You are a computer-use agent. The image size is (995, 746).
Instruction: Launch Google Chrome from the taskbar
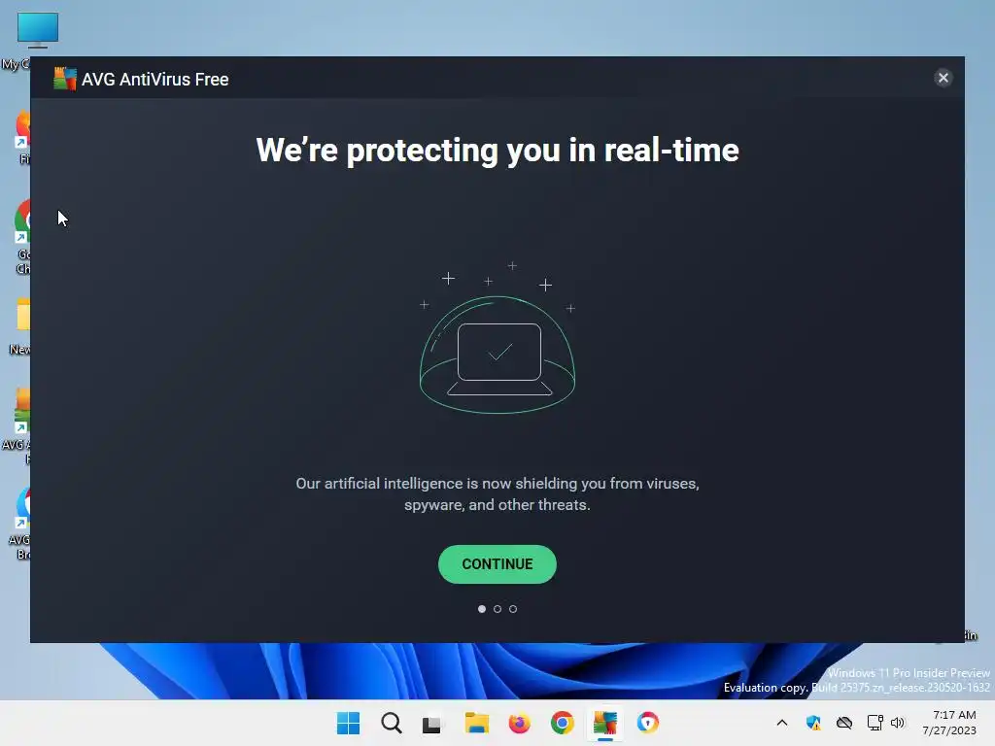tap(562, 723)
